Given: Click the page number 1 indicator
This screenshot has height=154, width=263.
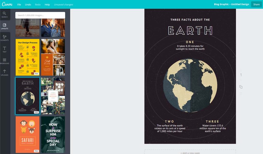Looking at the screenshot, I should pyautogui.click(x=241, y=75).
